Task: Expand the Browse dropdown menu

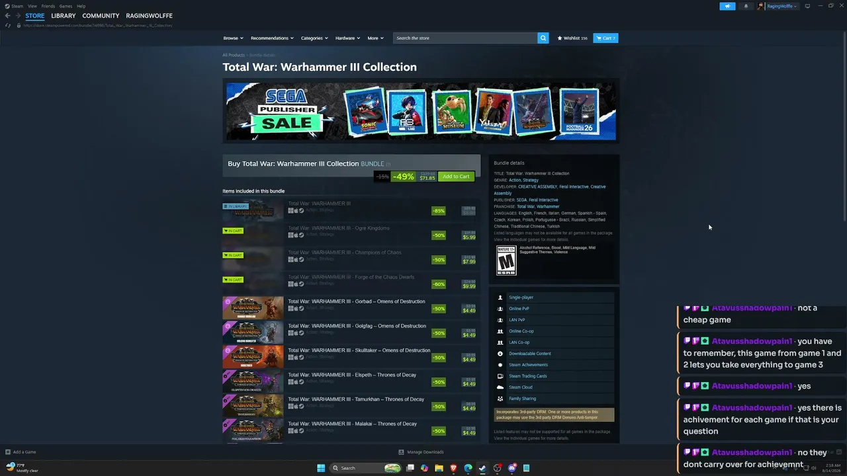Action: 233,38
